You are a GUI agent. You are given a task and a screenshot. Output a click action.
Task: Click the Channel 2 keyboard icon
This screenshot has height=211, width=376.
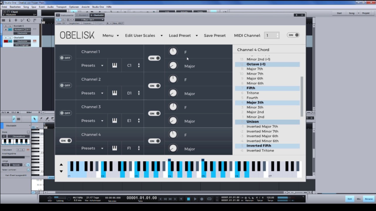coord(115,93)
